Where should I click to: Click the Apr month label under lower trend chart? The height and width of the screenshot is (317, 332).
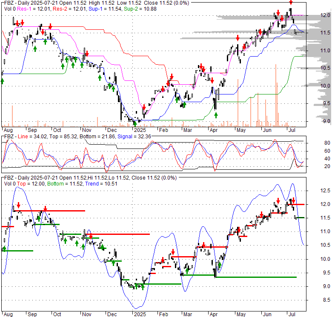tap(214, 314)
